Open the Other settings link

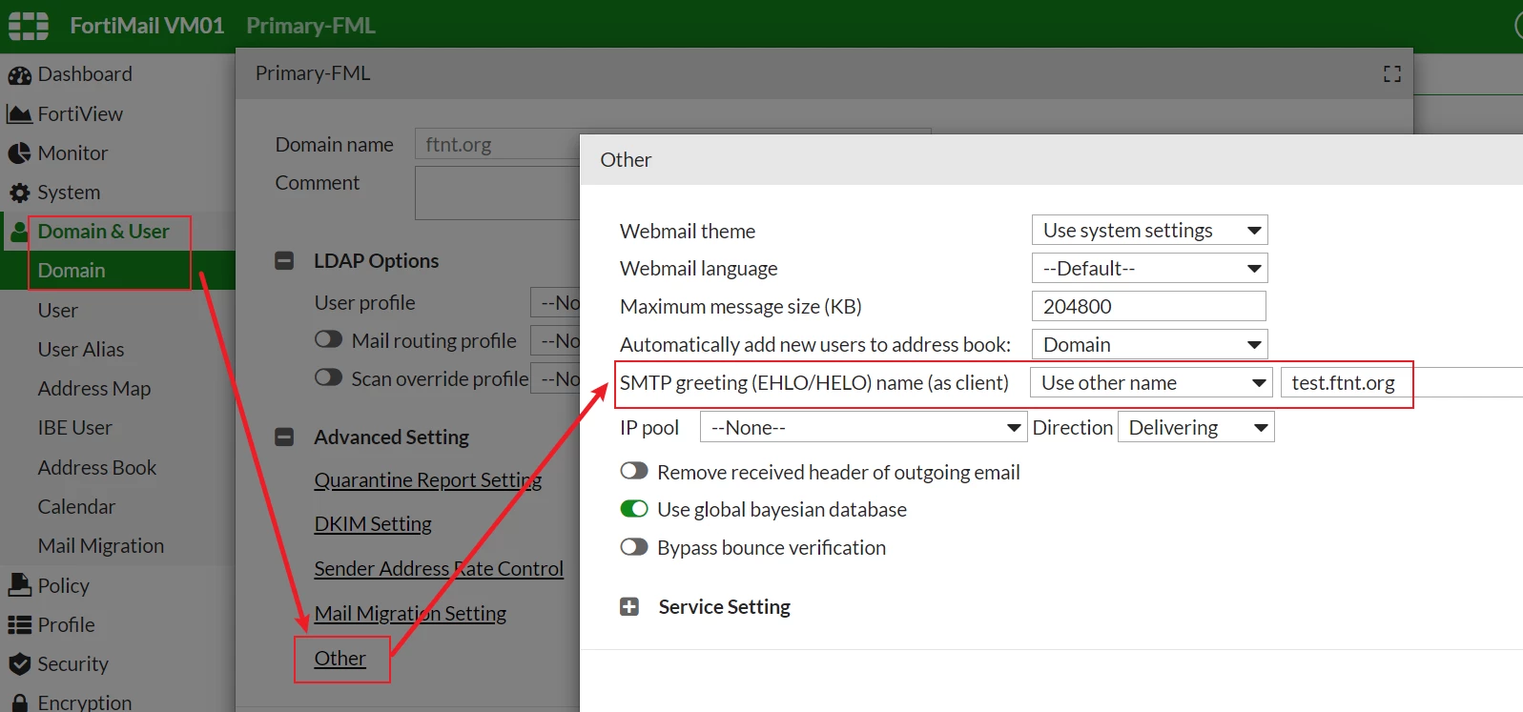[x=340, y=659]
